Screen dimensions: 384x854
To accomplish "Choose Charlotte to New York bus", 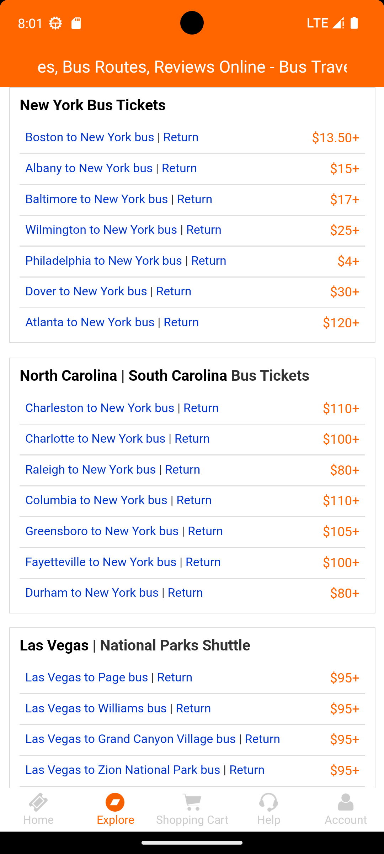I will (x=95, y=438).
